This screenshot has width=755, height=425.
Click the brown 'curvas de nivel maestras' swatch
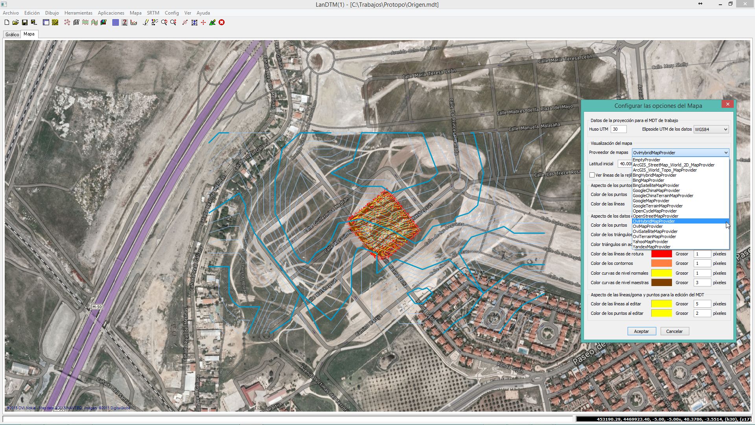tap(661, 283)
